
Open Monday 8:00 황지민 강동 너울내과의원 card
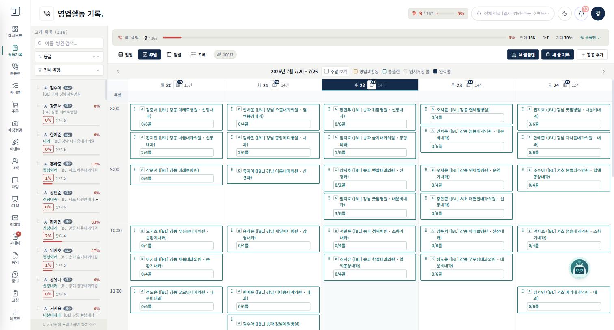(x=176, y=145)
